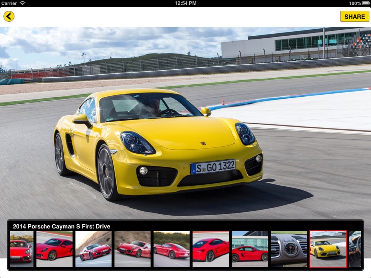Viewport: 371px width, 278px height.
Task: Select red Porsche rear-quarter close-up thumbnail
Action: [211, 249]
